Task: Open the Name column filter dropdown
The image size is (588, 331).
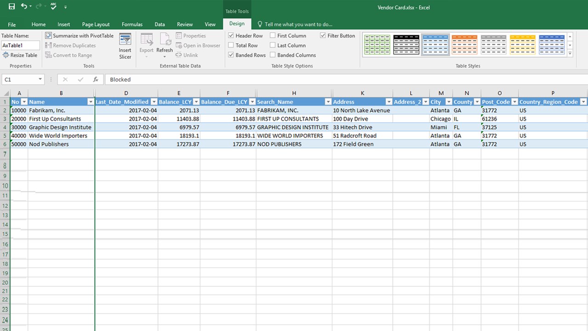Action: pos(90,102)
